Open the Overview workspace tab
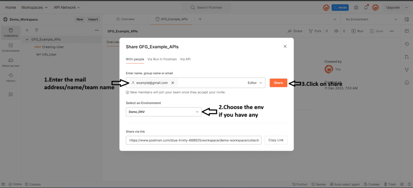The image size is (413, 188). coord(125,19)
